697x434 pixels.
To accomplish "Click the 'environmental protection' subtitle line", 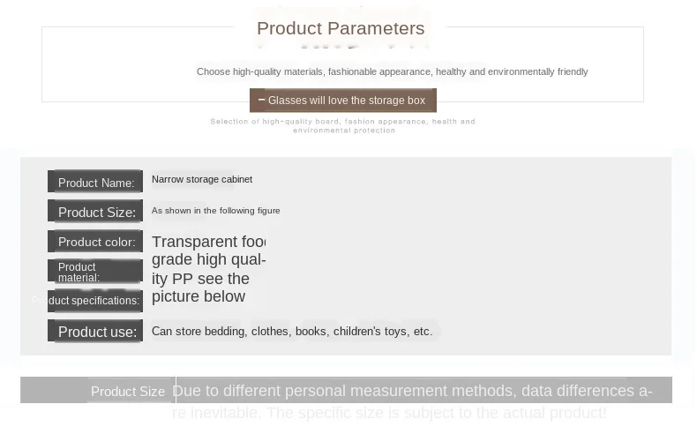I will pyautogui.click(x=344, y=131).
